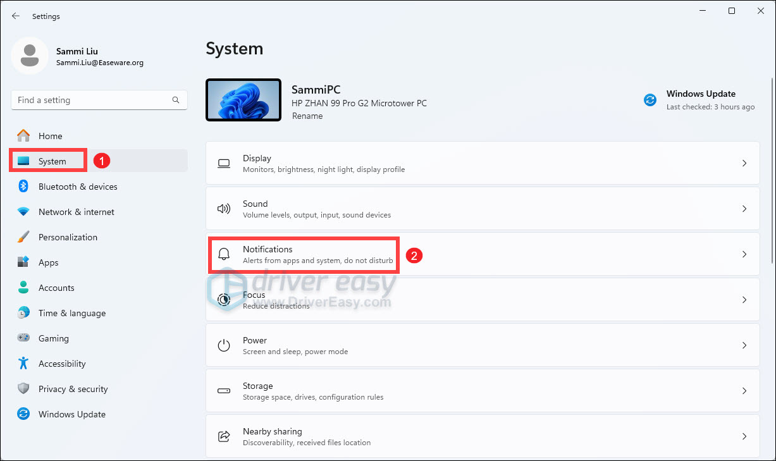Click the Accessibility person icon
Viewport: 776px width, 461px height.
22,364
